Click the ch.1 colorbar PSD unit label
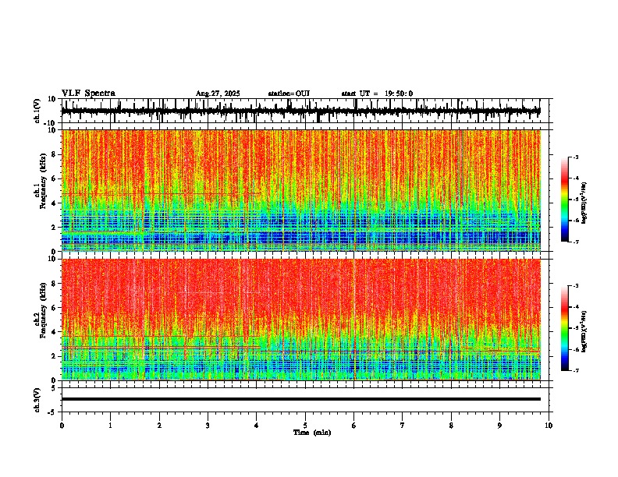Image resolution: width=618 pixels, height=477 pixels. pyautogui.click(x=584, y=203)
